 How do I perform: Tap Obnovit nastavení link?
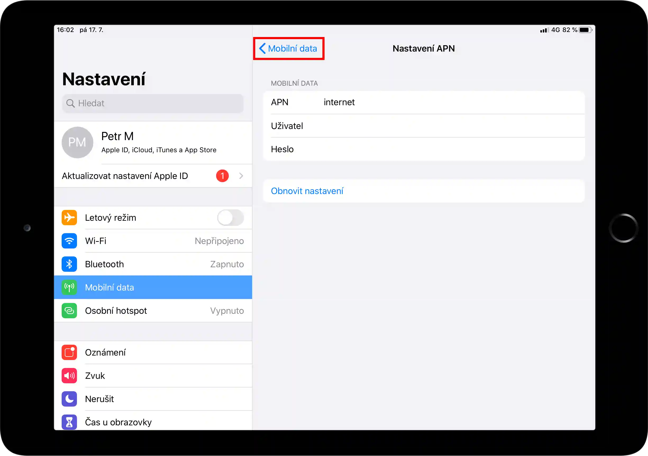[x=307, y=191]
